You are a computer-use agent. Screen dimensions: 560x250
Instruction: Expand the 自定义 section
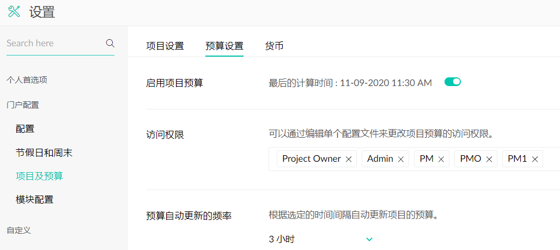19,230
